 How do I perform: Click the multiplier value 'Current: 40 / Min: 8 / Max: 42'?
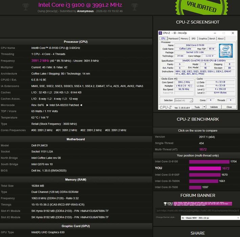pos(49,67)
